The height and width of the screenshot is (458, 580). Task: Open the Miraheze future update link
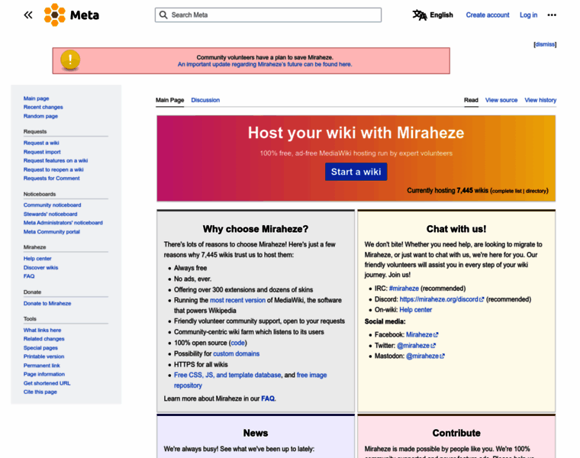tap(265, 64)
